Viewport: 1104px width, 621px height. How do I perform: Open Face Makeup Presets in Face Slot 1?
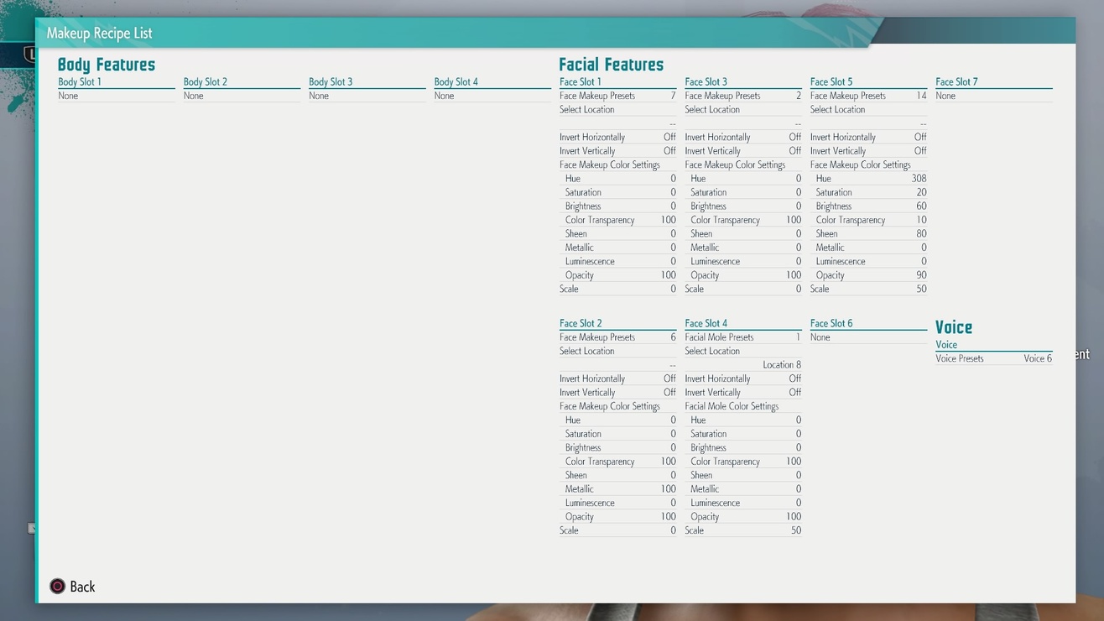pyautogui.click(x=617, y=96)
